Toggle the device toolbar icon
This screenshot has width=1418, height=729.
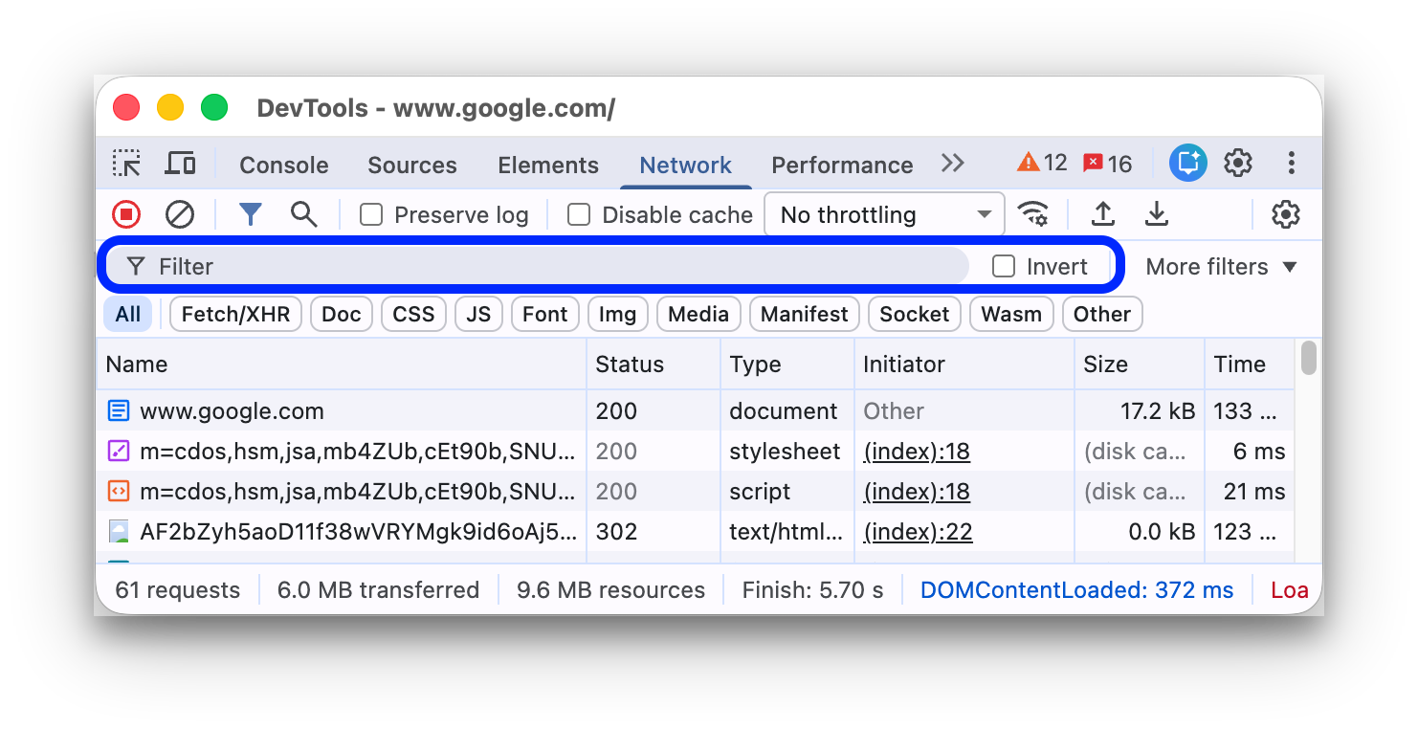tap(180, 164)
